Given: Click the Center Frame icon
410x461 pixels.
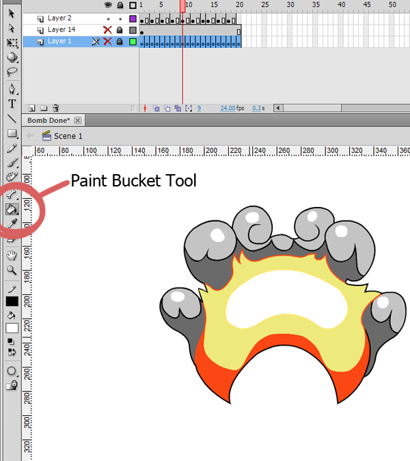Looking at the screenshot, I should pos(145,109).
